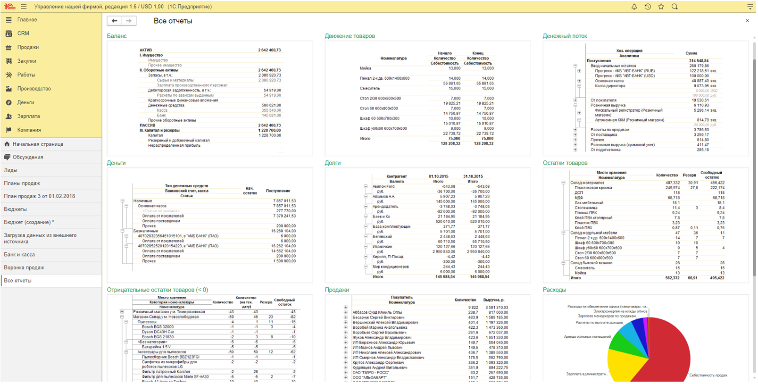Collapse Склад материалов group in Остатки товаров
Image resolution: width=758 pixels, height=384 pixels.
point(563,183)
